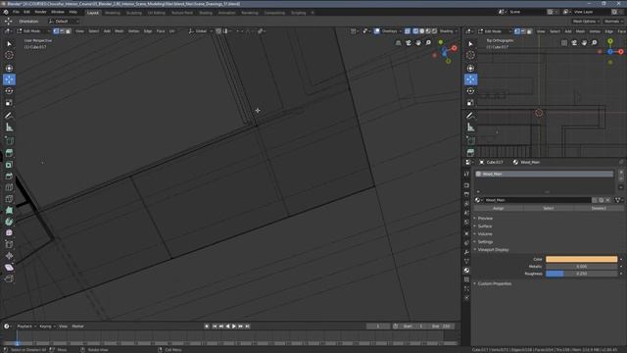Open the Global transform orientation dropdown
This screenshot has width=627, height=353.
click(x=200, y=30)
